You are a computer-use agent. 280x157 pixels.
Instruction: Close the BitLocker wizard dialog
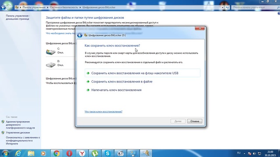(x=199, y=28)
